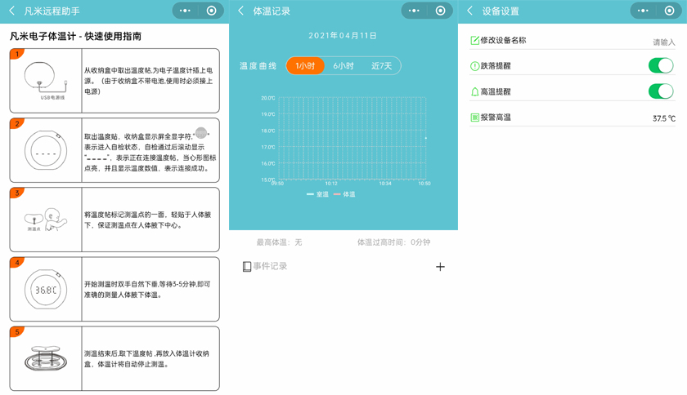This screenshot has height=395, width=687.
Task: Click the 室温 legend entry
Action: coord(317,194)
